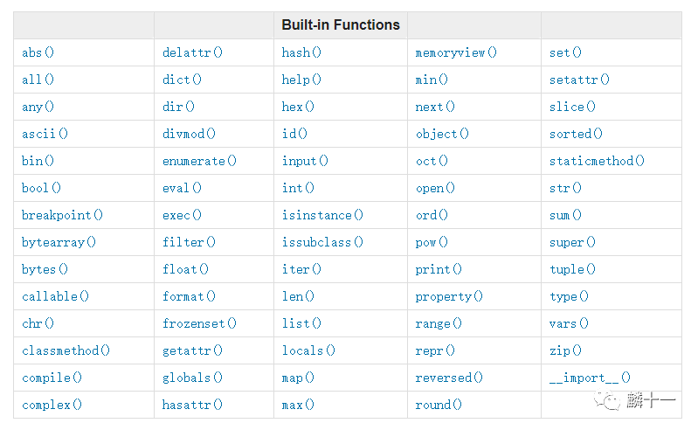Image resolution: width=698 pixels, height=430 pixels.
Task: Open the pow() link
Action: pos(432,242)
